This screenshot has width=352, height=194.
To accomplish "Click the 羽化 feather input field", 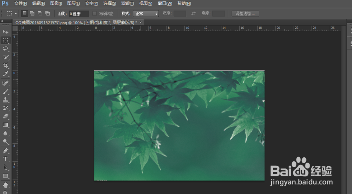I will 79,14.
